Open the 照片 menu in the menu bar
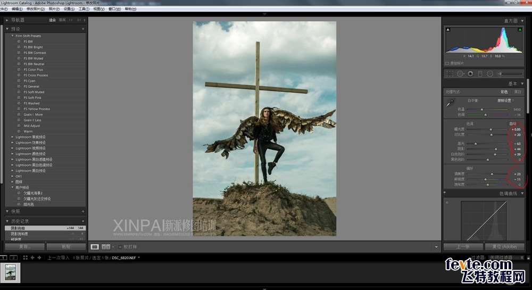This screenshot has width=532, height=290. (54, 9)
